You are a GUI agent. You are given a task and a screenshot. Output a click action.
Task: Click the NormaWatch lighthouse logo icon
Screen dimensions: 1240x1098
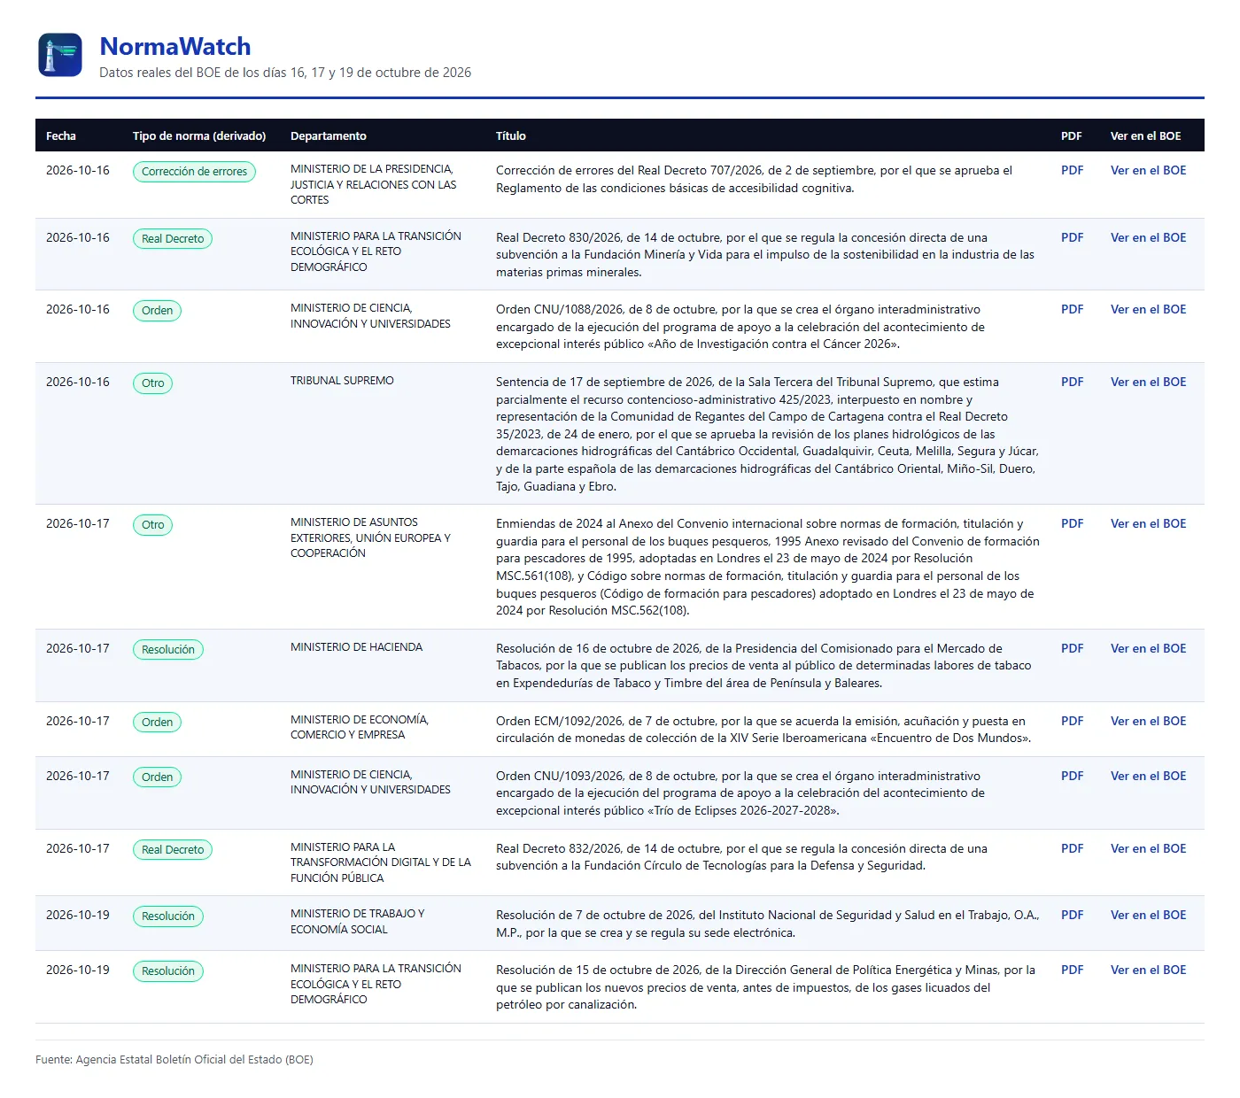pos(60,55)
